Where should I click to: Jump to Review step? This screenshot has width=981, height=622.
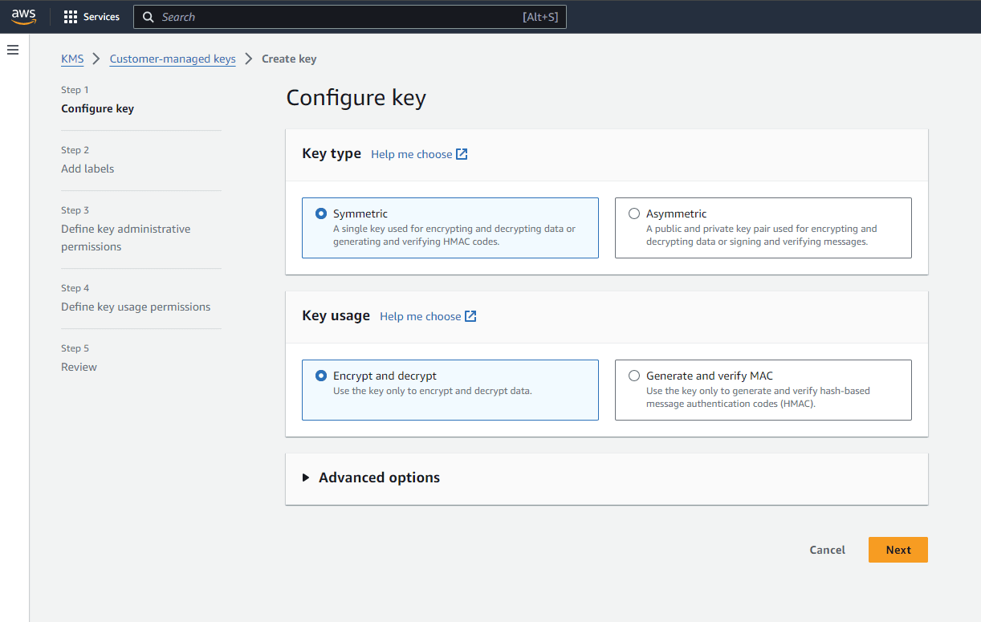[x=79, y=367]
